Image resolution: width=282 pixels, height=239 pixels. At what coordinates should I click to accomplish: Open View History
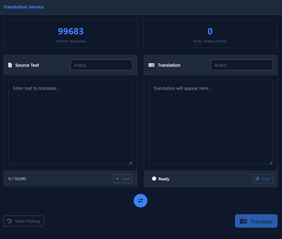coord(24,221)
